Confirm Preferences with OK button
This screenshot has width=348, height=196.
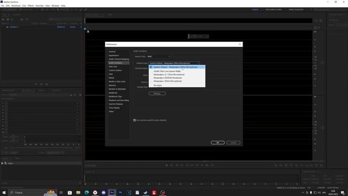coord(217,143)
